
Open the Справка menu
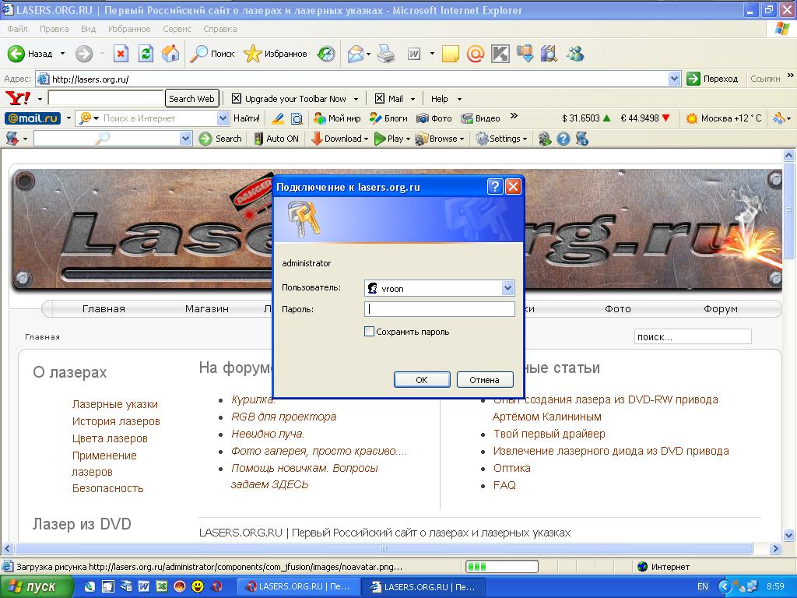point(220,29)
